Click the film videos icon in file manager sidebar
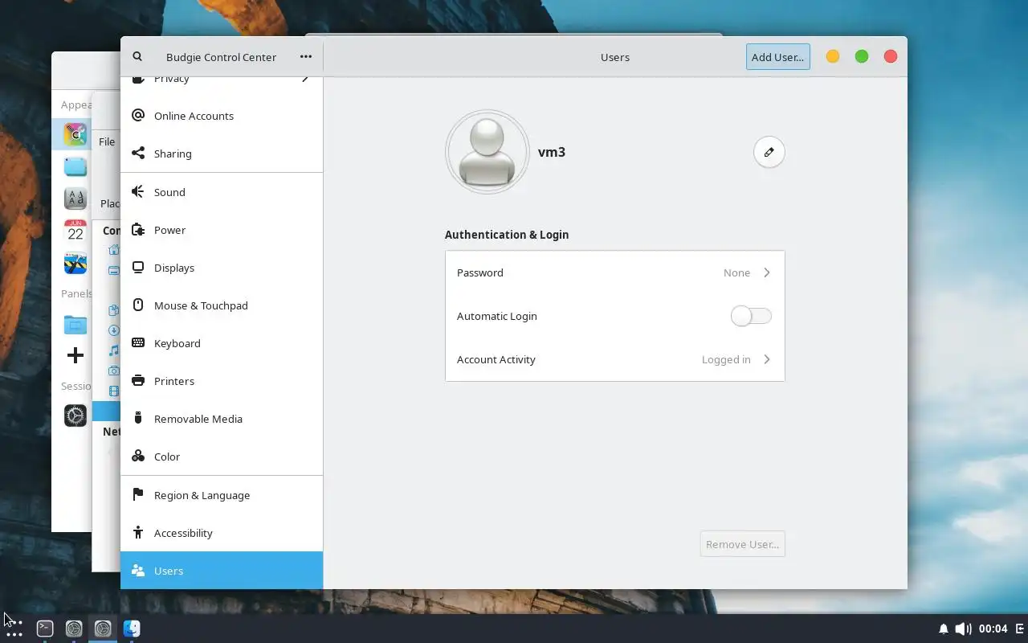Screen dimensions: 1028x643 [x=114, y=391]
